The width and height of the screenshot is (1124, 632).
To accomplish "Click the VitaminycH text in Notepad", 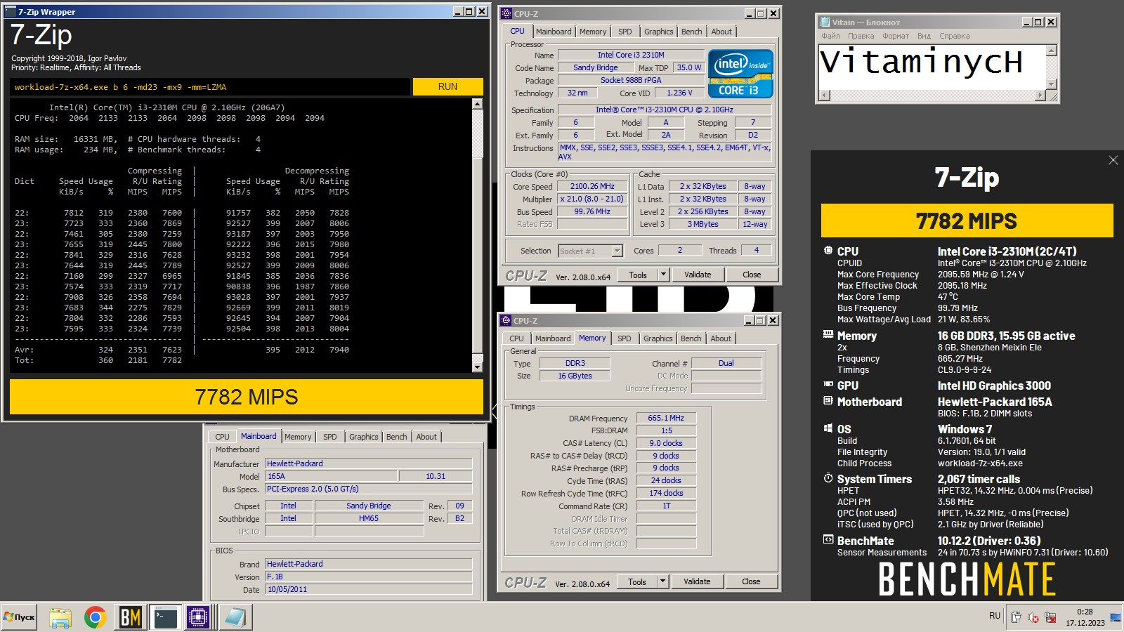I will (921, 62).
